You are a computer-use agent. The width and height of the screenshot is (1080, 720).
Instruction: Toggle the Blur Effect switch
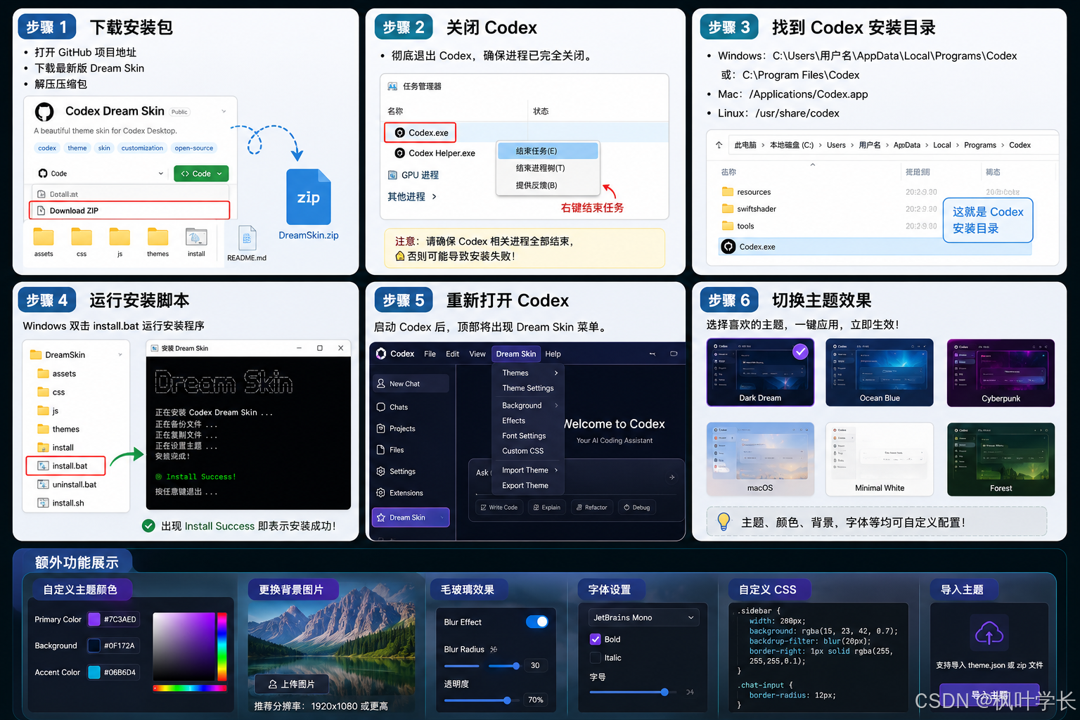[537, 622]
